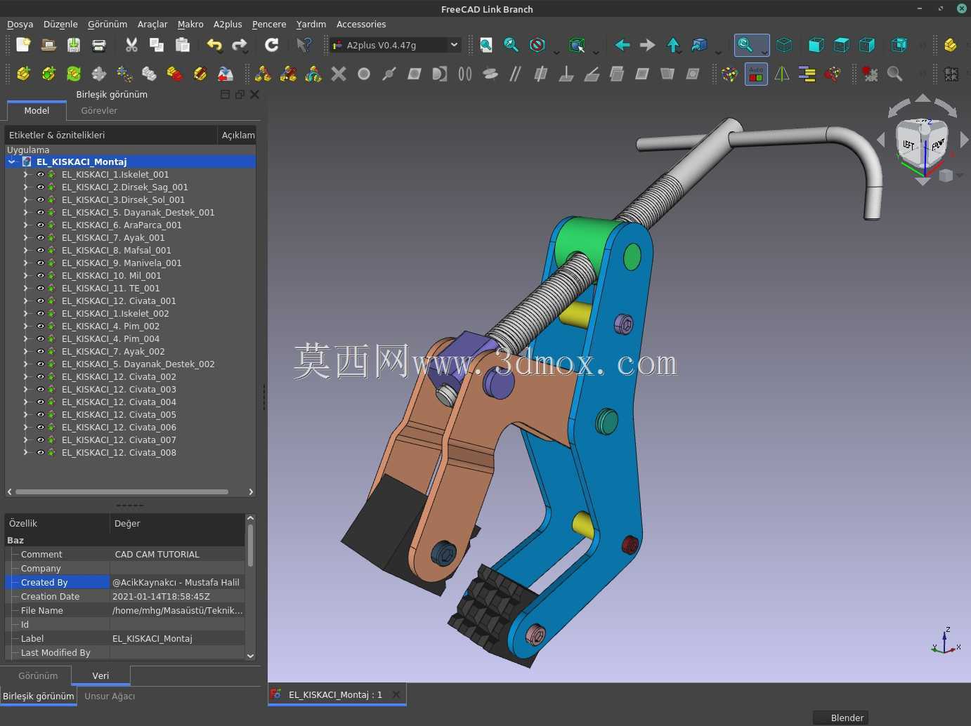Click the circular refresh icon

(x=272, y=45)
